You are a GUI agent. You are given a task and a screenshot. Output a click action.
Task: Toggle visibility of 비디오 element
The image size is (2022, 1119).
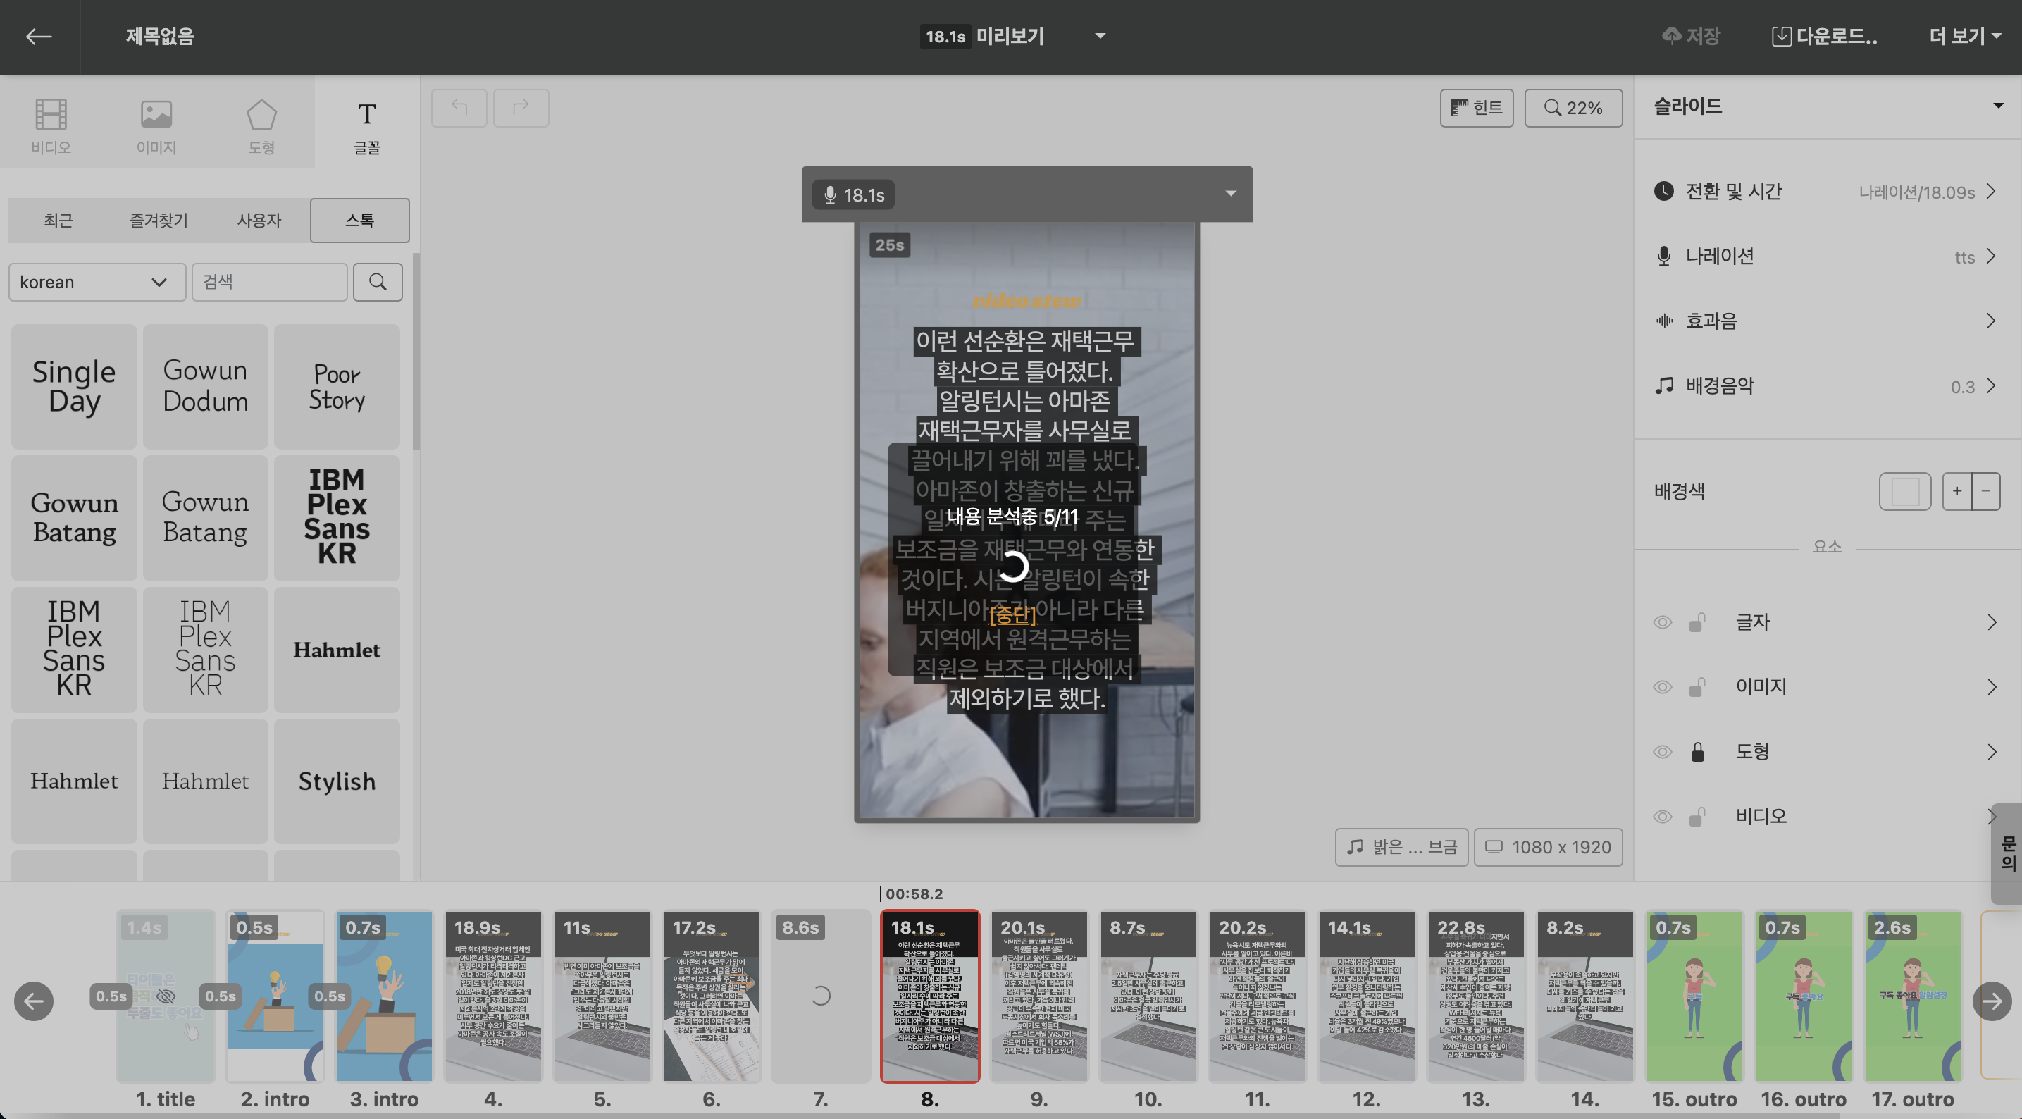(x=1663, y=817)
